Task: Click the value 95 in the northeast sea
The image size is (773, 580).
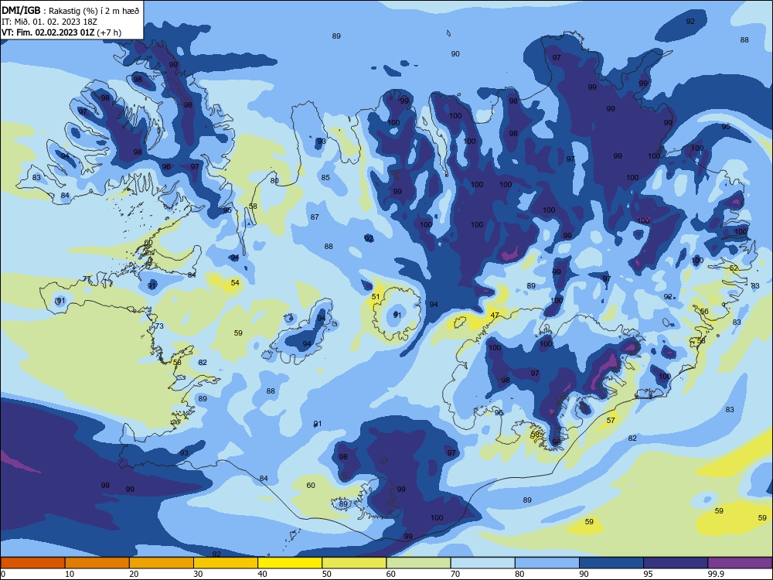Action: tap(726, 126)
